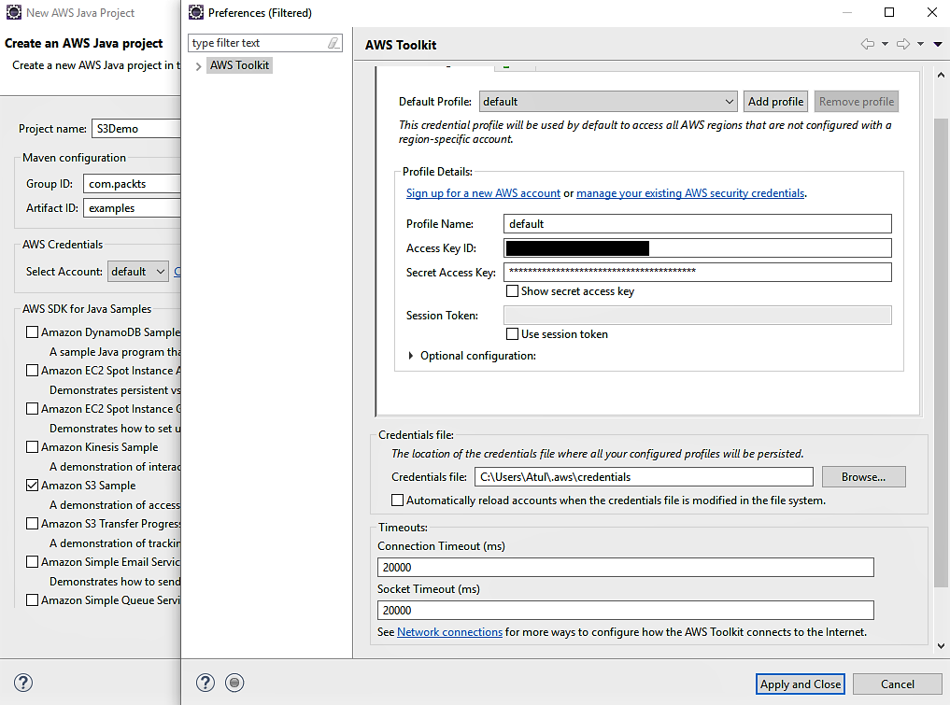The height and width of the screenshot is (705, 950).
Task: Check Amazon S3 Transfer Progress sample checkbox
Action: click(x=32, y=523)
